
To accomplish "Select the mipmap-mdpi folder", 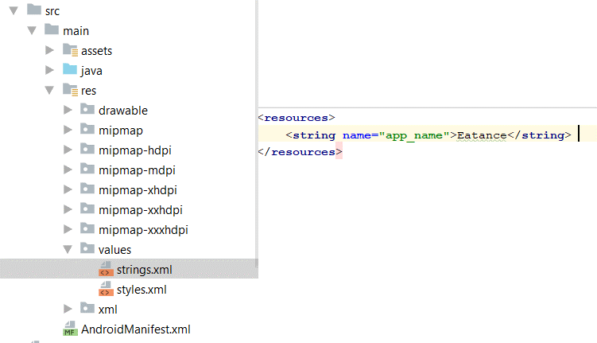I will 137,170.
